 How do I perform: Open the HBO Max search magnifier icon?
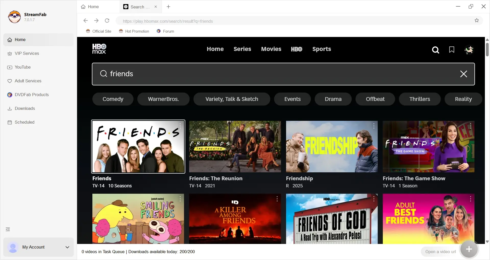[x=436, y=50]
